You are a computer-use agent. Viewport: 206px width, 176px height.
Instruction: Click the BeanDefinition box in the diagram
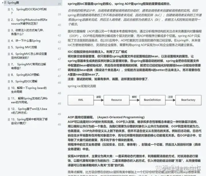click(152, 100)
